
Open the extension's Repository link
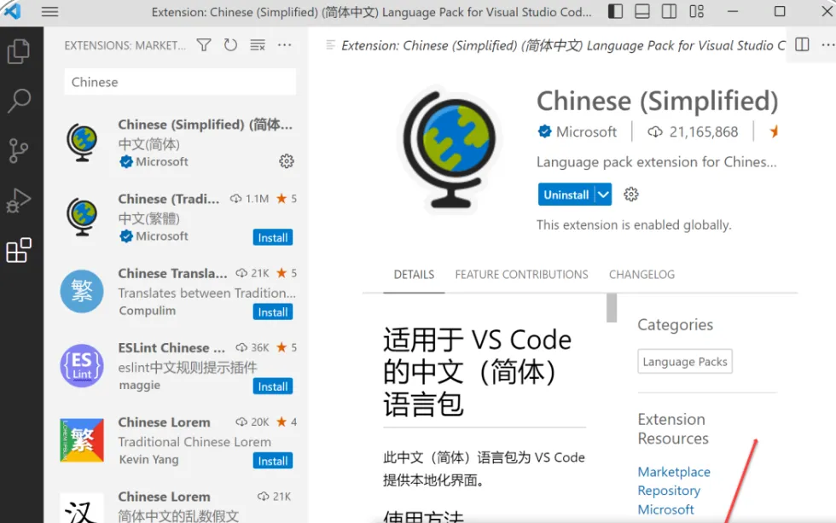coord(669,490)
